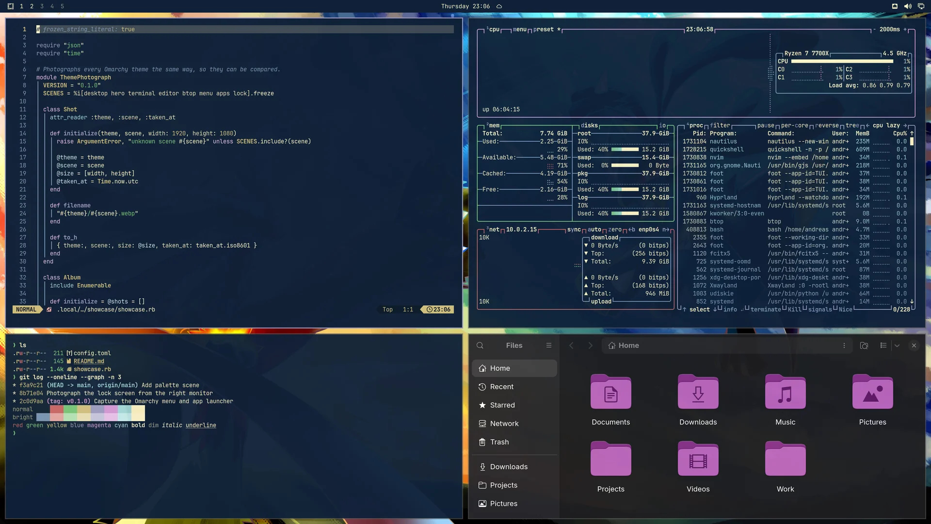
Task: Open the Music folder icon
Action: (x=786, y=392)
